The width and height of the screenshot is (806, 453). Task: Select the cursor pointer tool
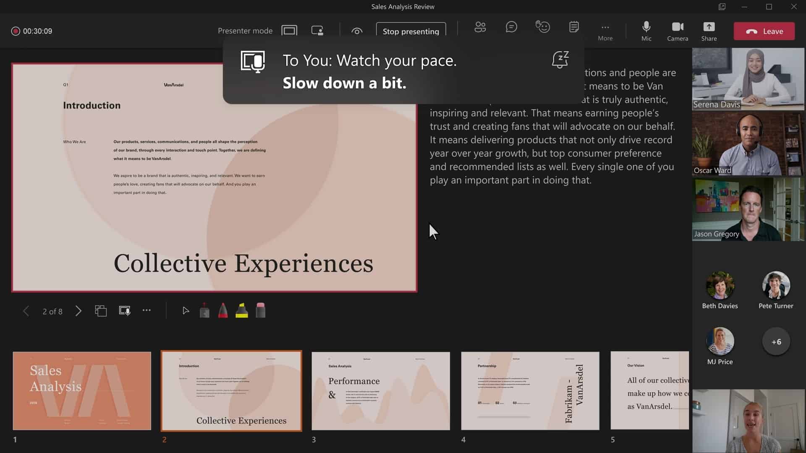coord(186,311)
